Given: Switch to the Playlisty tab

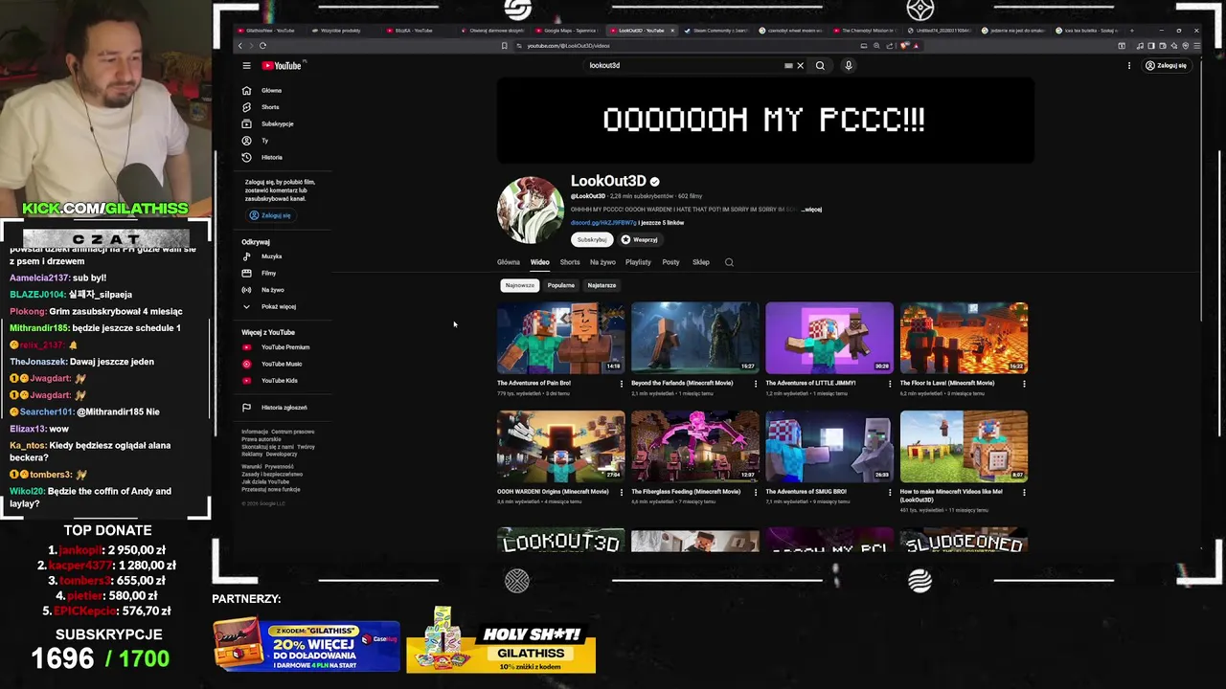Looking at the screenshot, I should 638,262.
